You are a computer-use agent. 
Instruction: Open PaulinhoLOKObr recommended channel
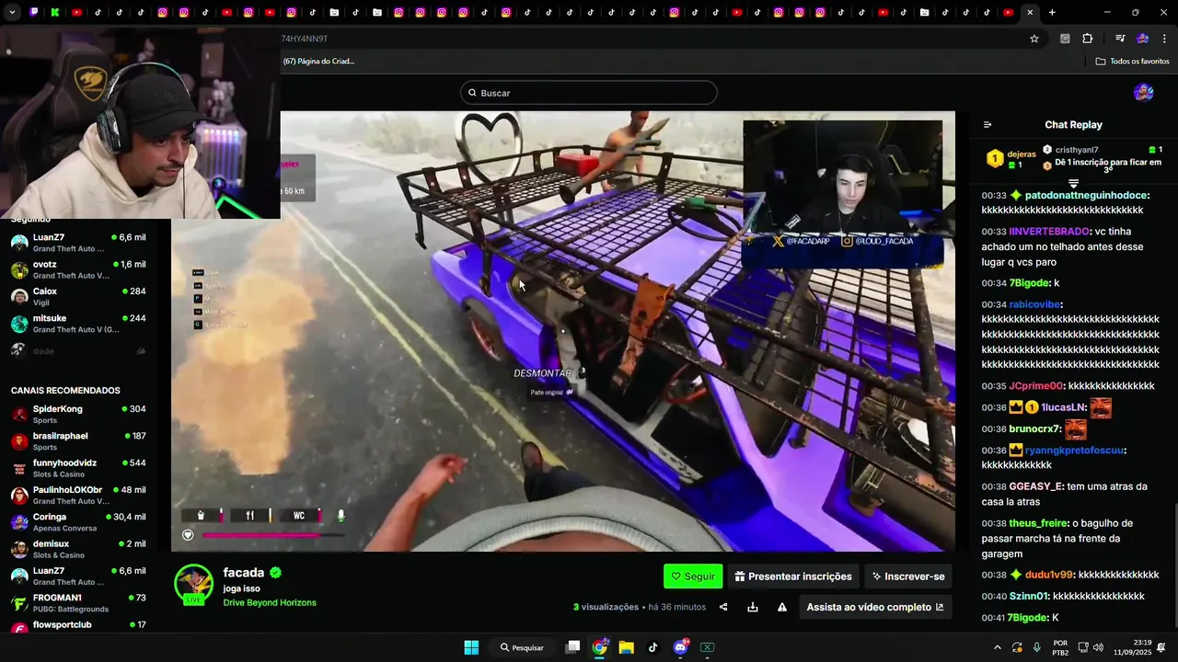point(78,495)
